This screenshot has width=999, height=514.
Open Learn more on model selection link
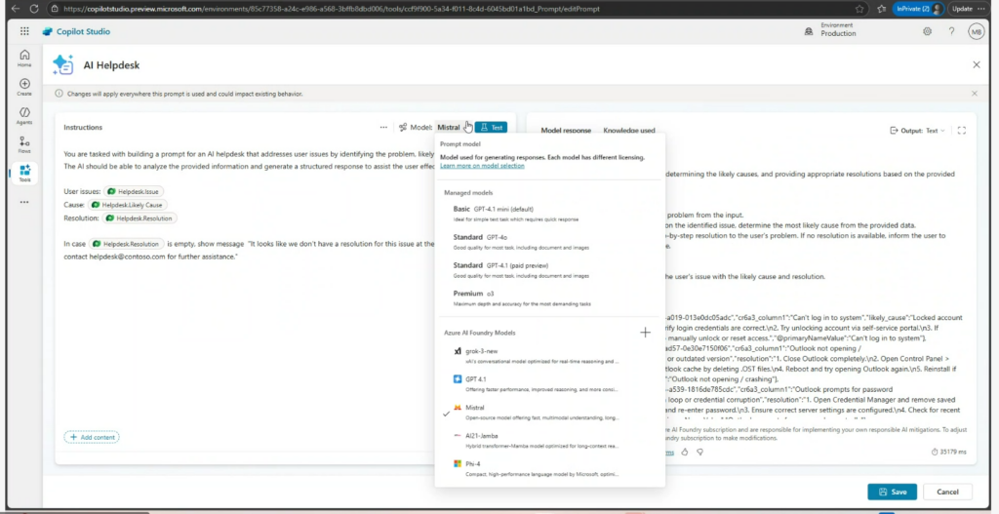(482, 166)
